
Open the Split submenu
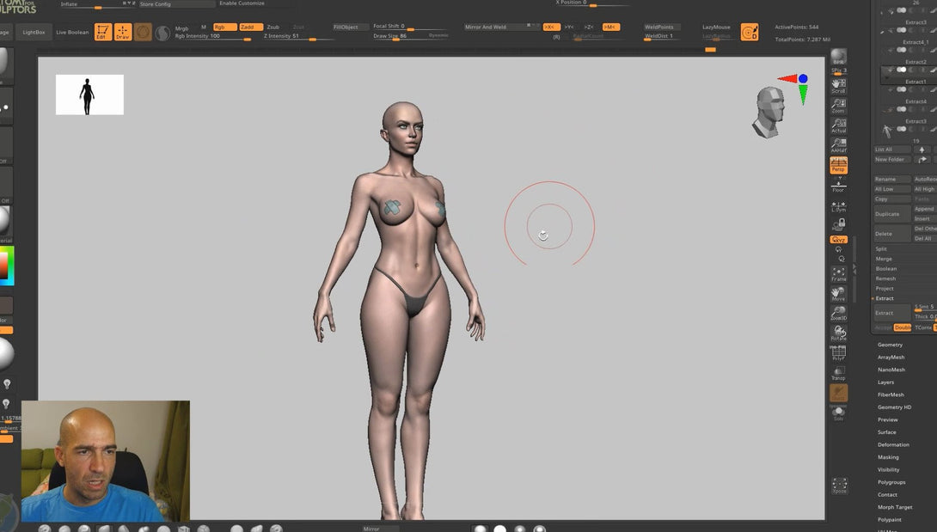click(881, 249)
